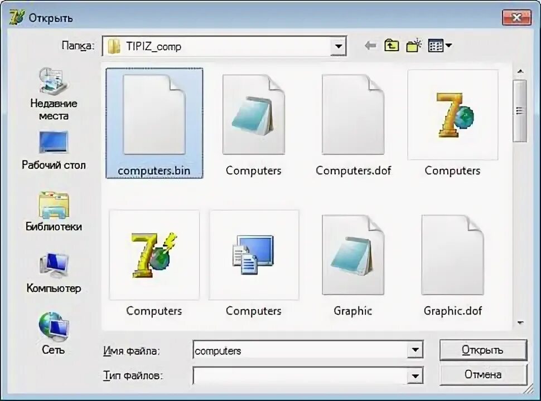541x401 pixels.
Task: Open Сеть network location
Action: tap(54, 334)
